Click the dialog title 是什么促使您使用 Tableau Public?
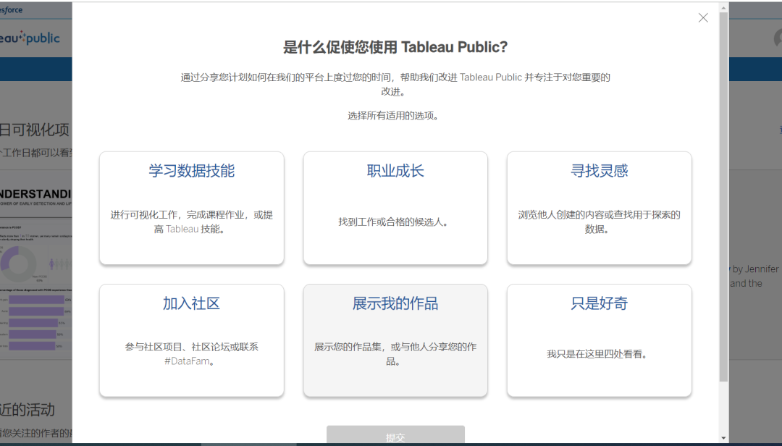Viewport: 782px width, 446px height. click(x=395, y=47)
